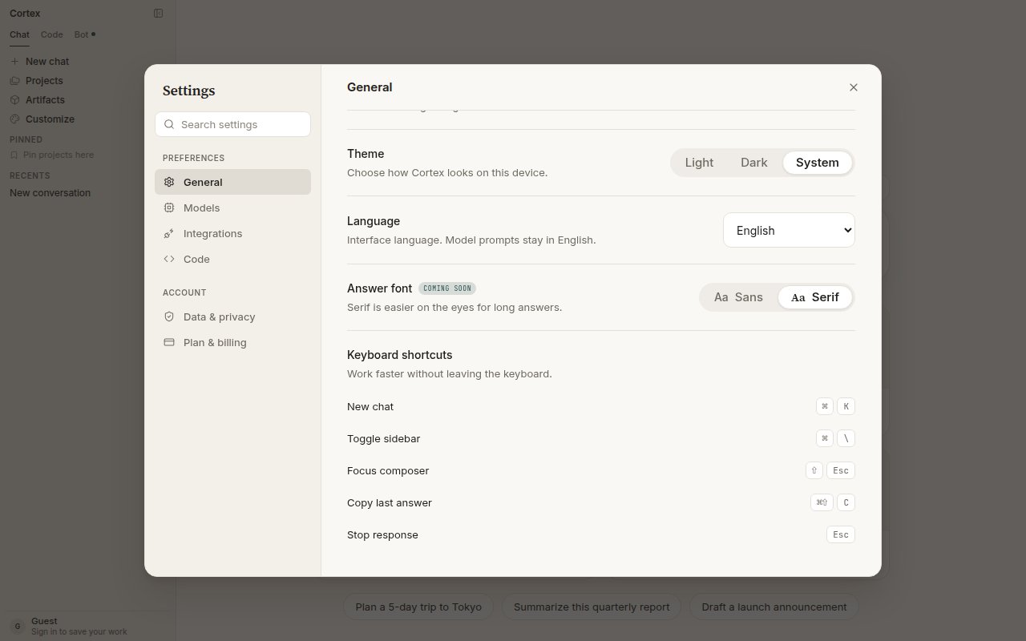Open Projects in the sidebar
Screen dimensions: 1026x641
pos(87,80)
